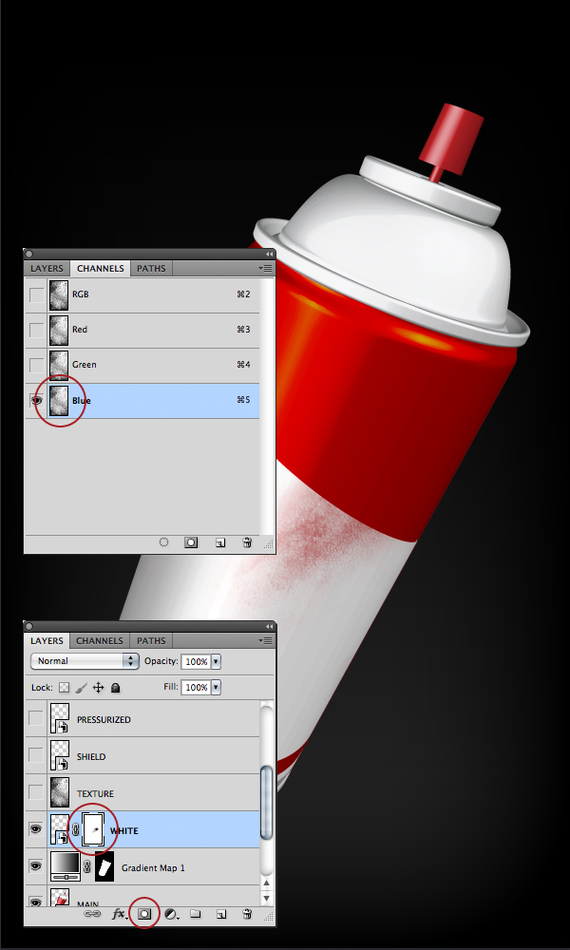
Task: Click the WHITE layer mask thumbnail
Action: pos(94,829)
